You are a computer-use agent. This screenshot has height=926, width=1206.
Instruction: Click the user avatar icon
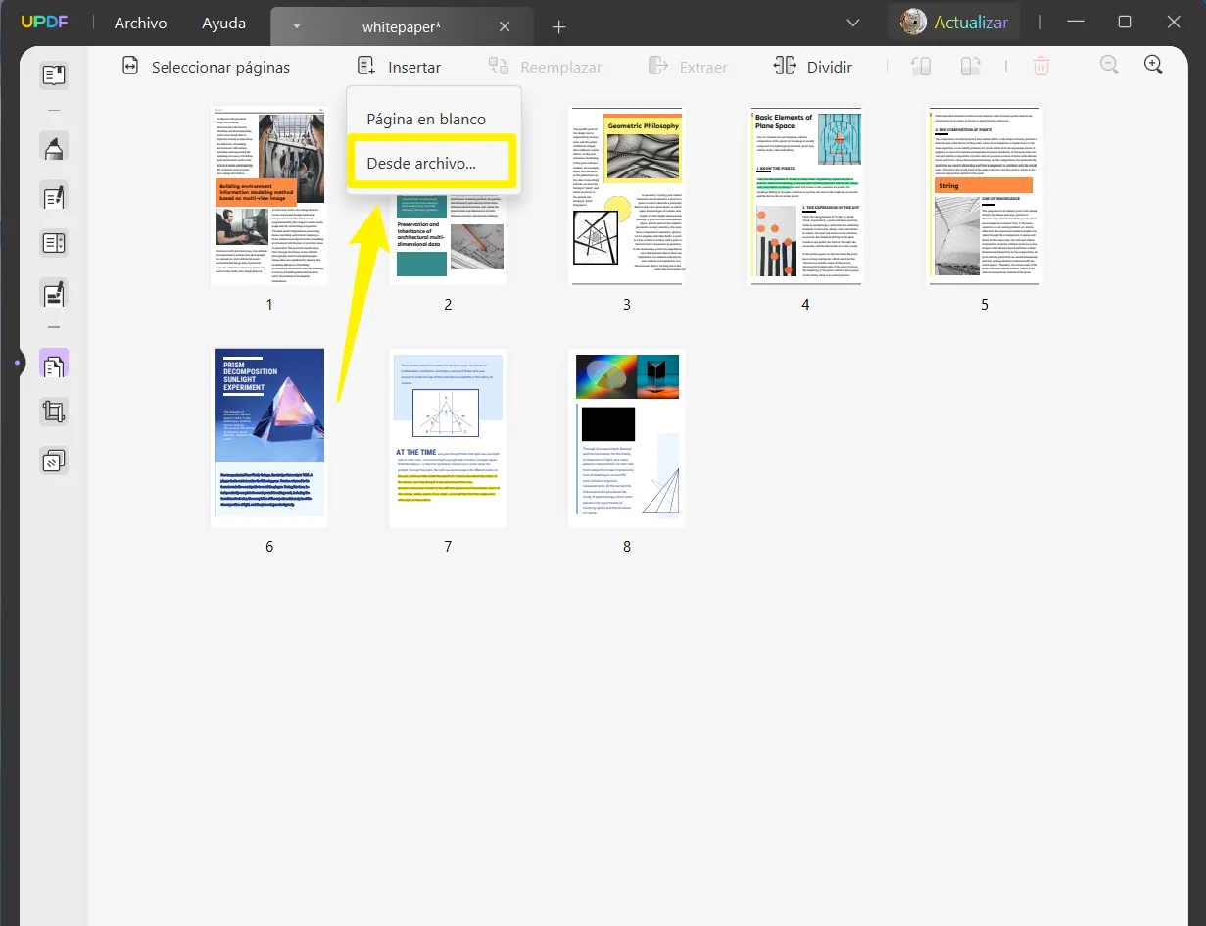[913, 22]
